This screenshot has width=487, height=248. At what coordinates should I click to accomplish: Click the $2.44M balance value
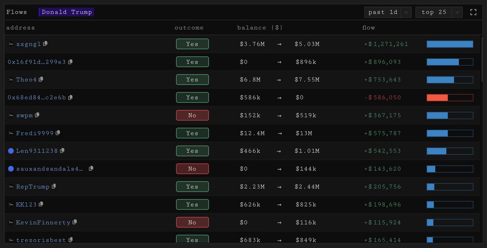307,187
